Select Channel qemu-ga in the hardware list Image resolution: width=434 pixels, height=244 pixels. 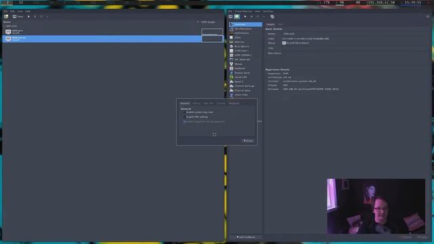coord(245,86)
